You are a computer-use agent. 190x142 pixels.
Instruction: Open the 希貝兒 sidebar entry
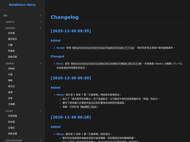tap(11, 86)
